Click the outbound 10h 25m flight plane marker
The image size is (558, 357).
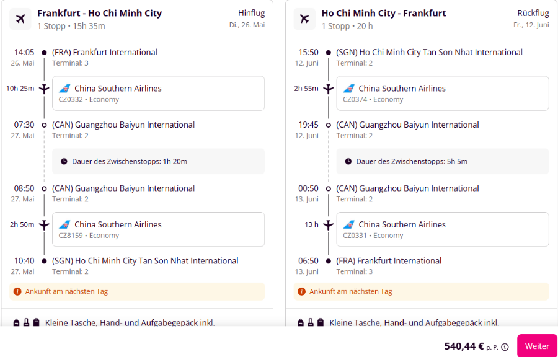pos(44,89)
